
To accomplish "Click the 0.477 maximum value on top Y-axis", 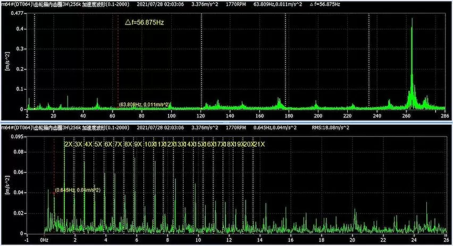I will pos(16,12).
